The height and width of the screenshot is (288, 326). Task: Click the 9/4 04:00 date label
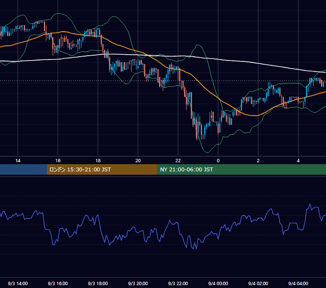coord(298,283)
